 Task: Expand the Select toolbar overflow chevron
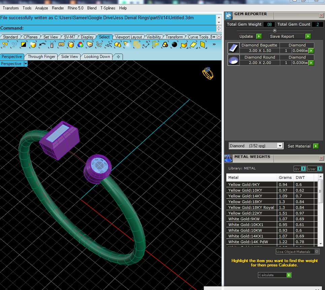214,44
